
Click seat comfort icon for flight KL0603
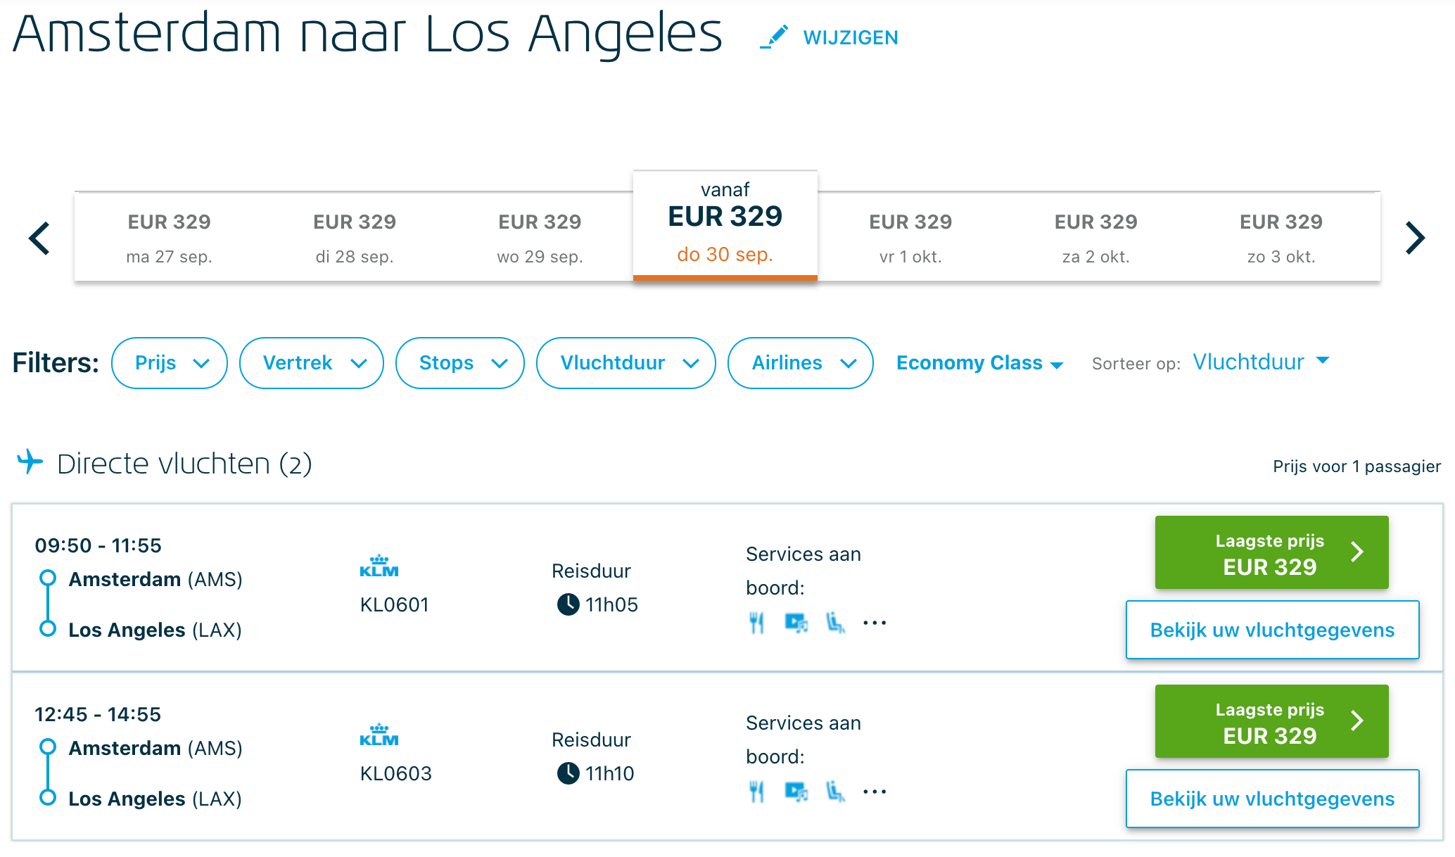(x=835, y=792)
